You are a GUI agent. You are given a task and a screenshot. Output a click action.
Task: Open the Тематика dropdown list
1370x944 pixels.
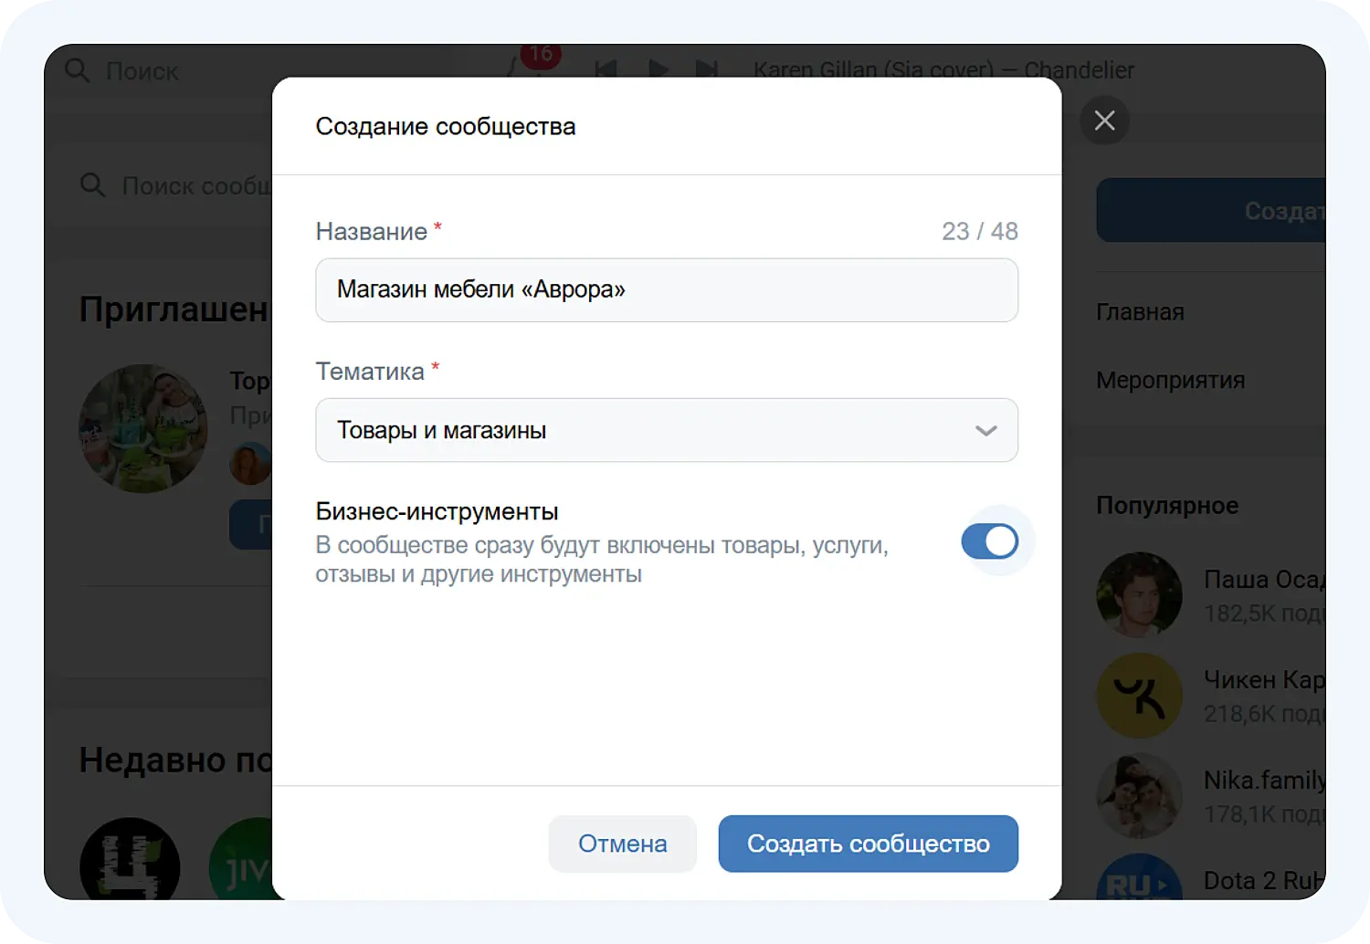click(667, 430)
